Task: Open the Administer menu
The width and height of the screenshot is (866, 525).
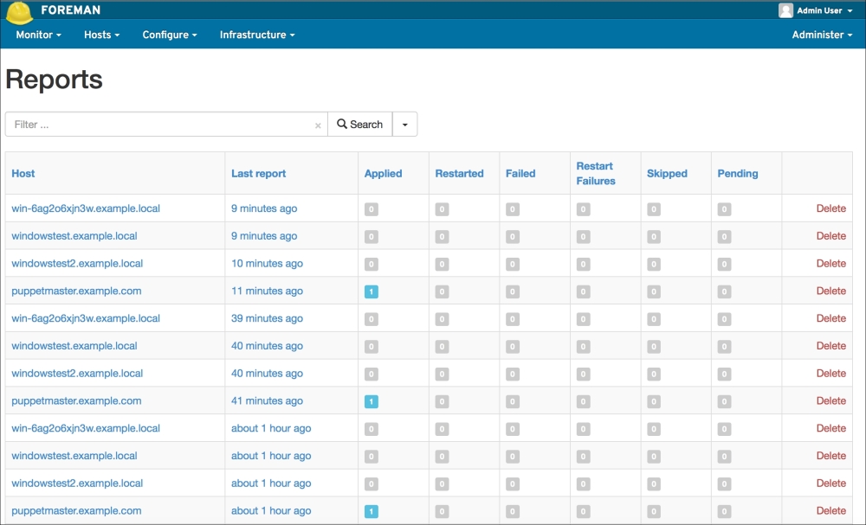Action: [822, 35]
